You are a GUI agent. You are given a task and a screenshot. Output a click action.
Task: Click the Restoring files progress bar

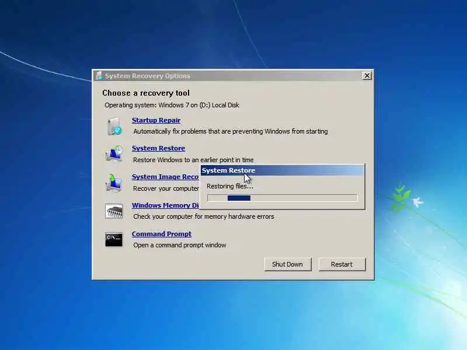[283, 198]
